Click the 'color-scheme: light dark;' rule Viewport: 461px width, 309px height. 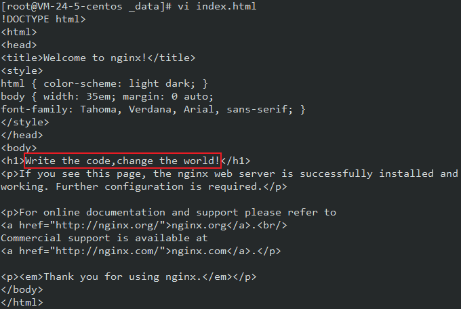pyautogui.click(x=117, y=83)
